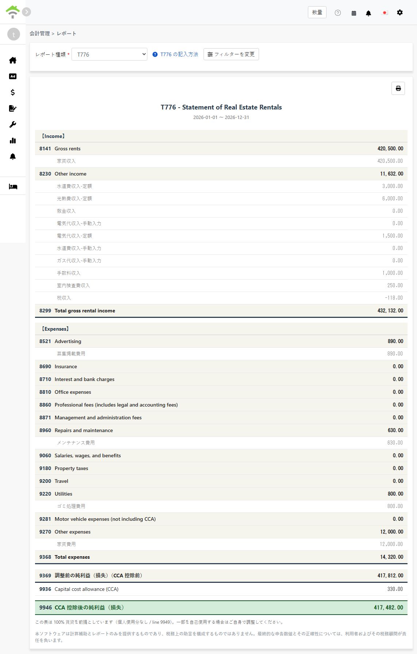The width and height of the screenshot is (417, 654).
Task: Select the 9180 Property taxes row
Action: tap(221, 468)
